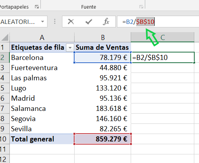Click the 'Sevilla' cell
The width and height of the screenshot is (199, 163).
tap(42, 129)
